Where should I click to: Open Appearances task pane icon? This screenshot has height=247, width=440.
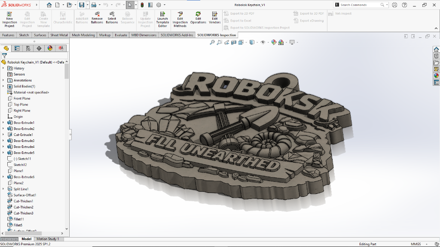coord(436,75)
